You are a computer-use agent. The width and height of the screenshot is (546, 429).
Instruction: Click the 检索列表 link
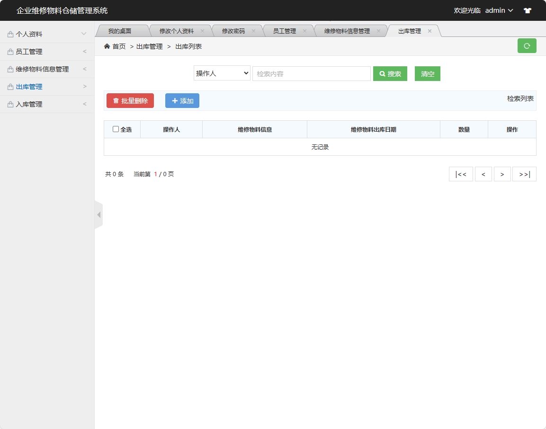click(x=519, y=98)
